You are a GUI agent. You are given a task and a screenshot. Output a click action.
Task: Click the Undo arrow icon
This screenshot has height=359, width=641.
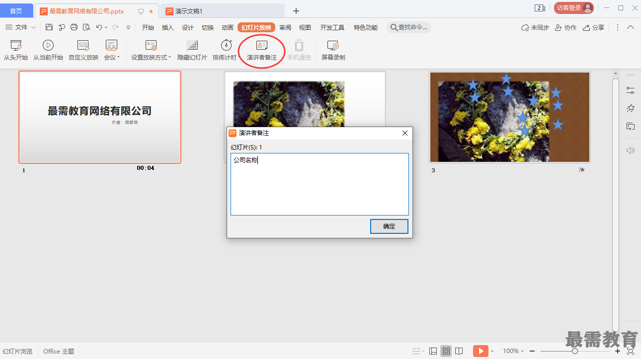[x=99, y=27]
